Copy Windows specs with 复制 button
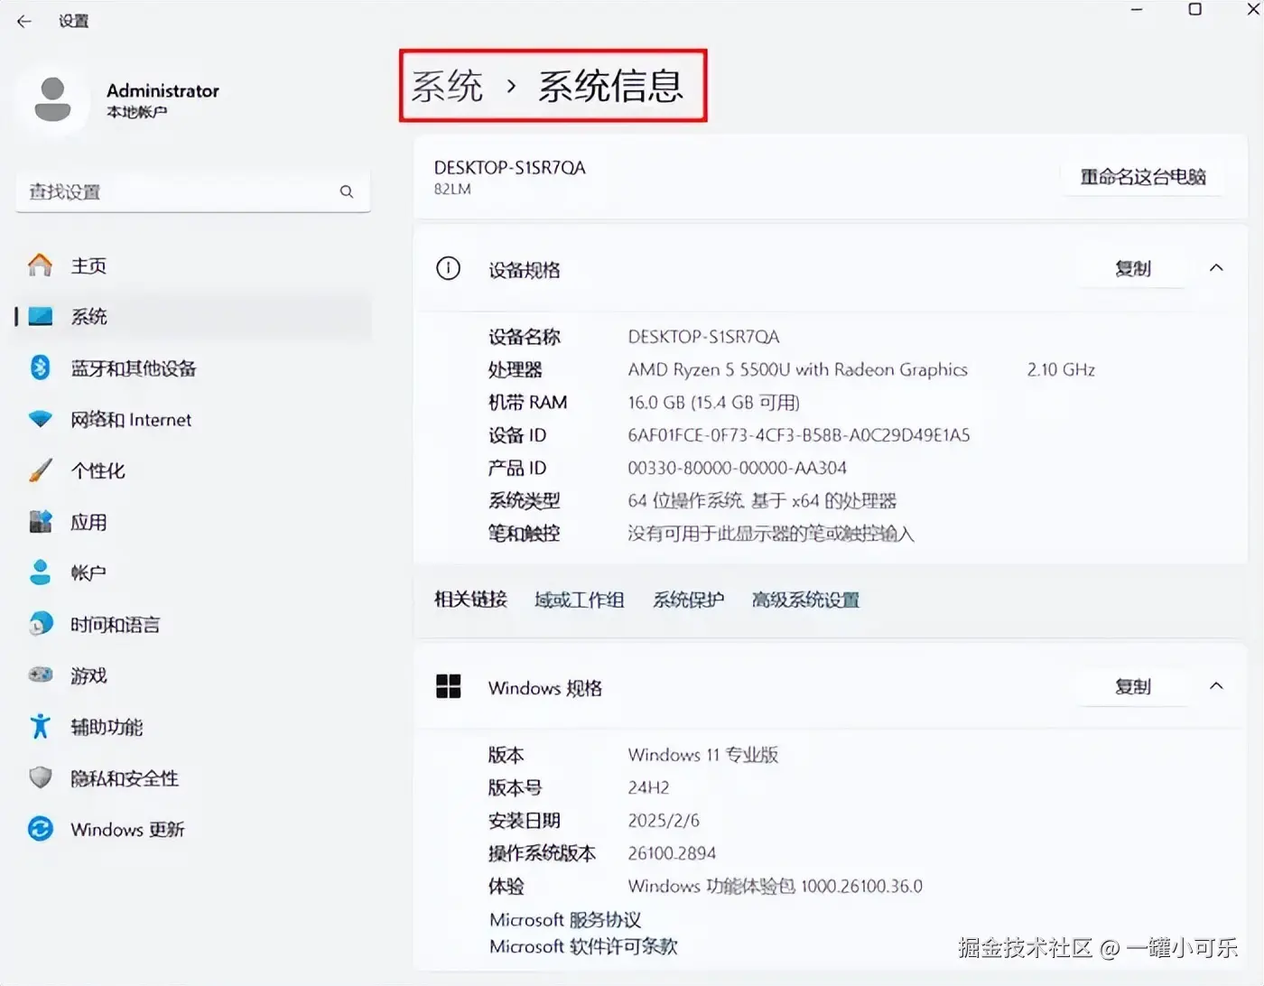This screenshot has width=1264, height=986. click(x=1132, y=686)
